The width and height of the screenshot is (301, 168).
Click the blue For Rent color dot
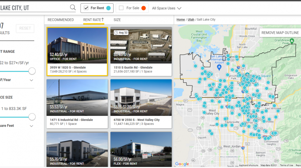(x=109, y=8)
